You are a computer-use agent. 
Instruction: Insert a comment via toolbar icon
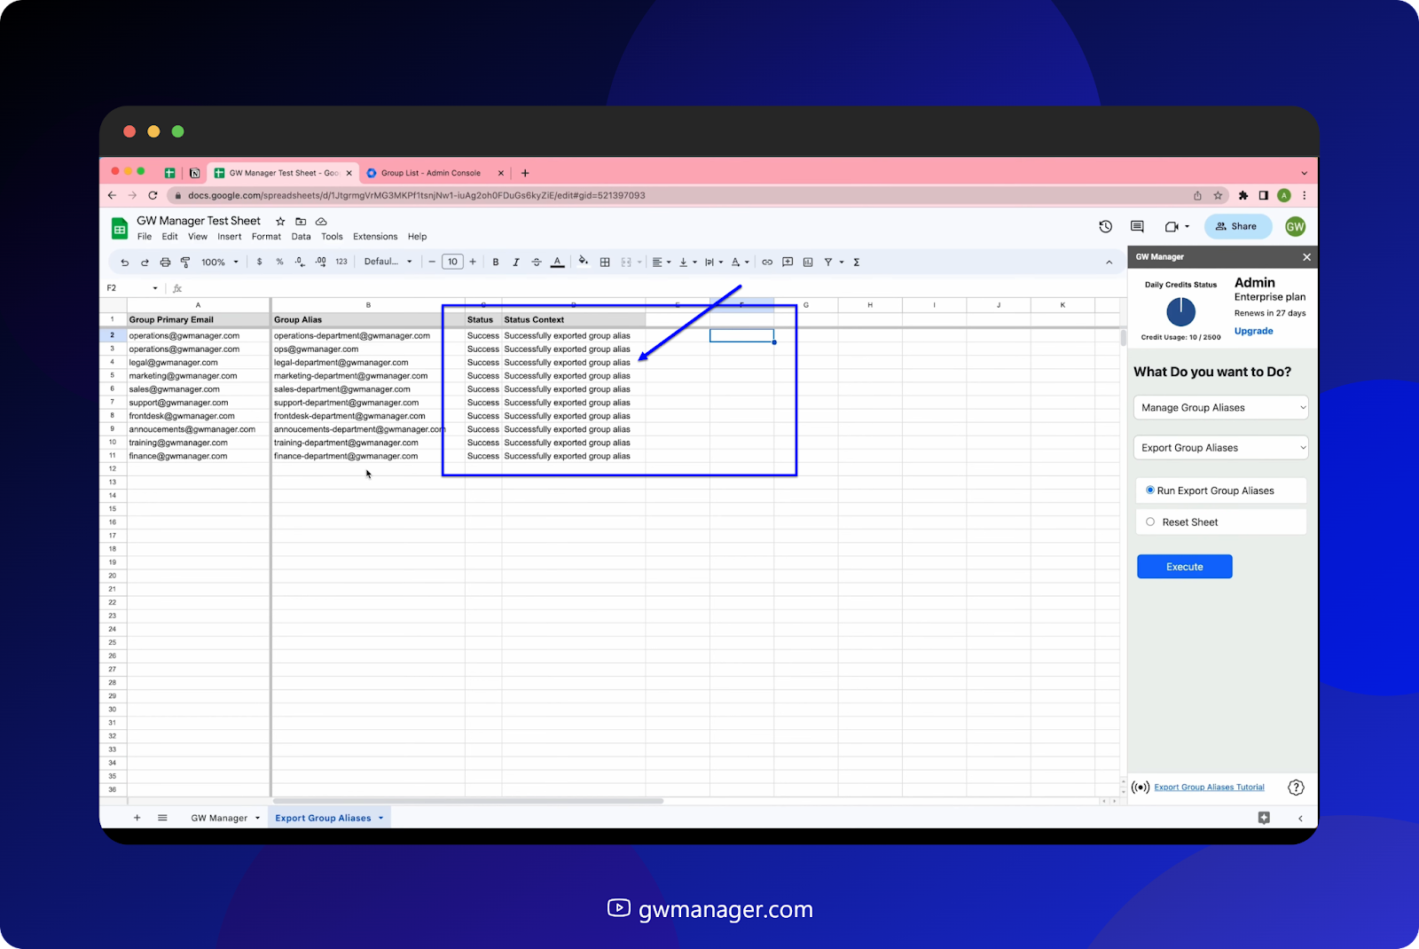(x=788, y=263)
